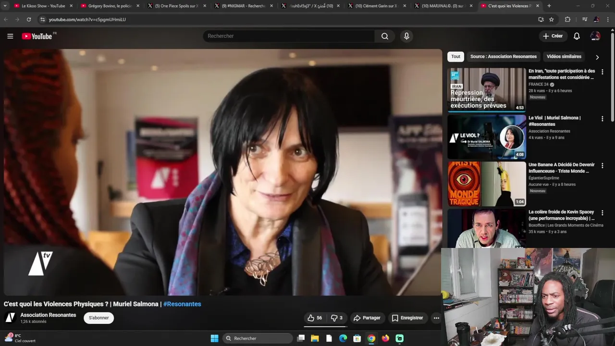Viewport: 615px width, 346px height.
Task: Open options for Kevin Spacey video
Action: 603,212
